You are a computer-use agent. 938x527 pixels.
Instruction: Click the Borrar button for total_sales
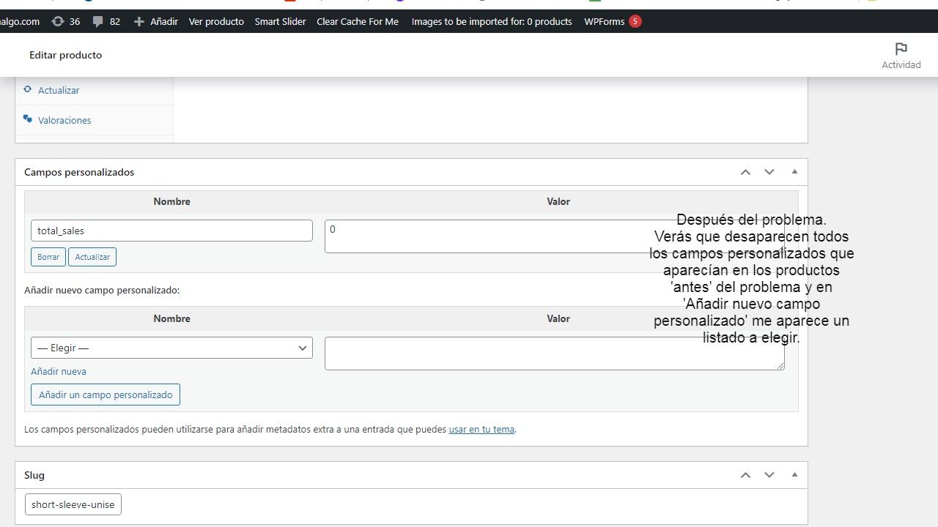[48, 257]
